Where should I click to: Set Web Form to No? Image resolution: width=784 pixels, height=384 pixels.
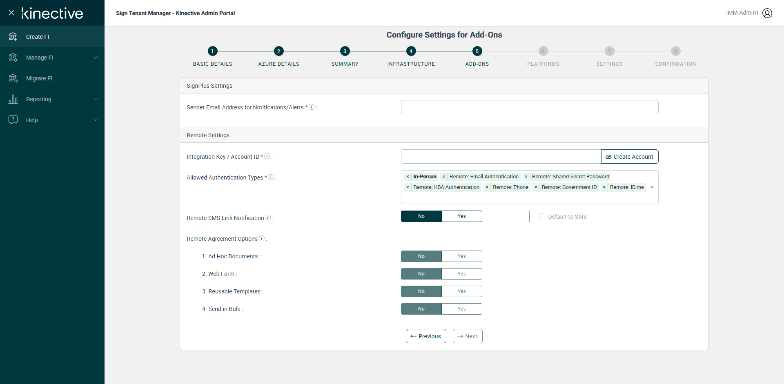click(x=421, y=274)
